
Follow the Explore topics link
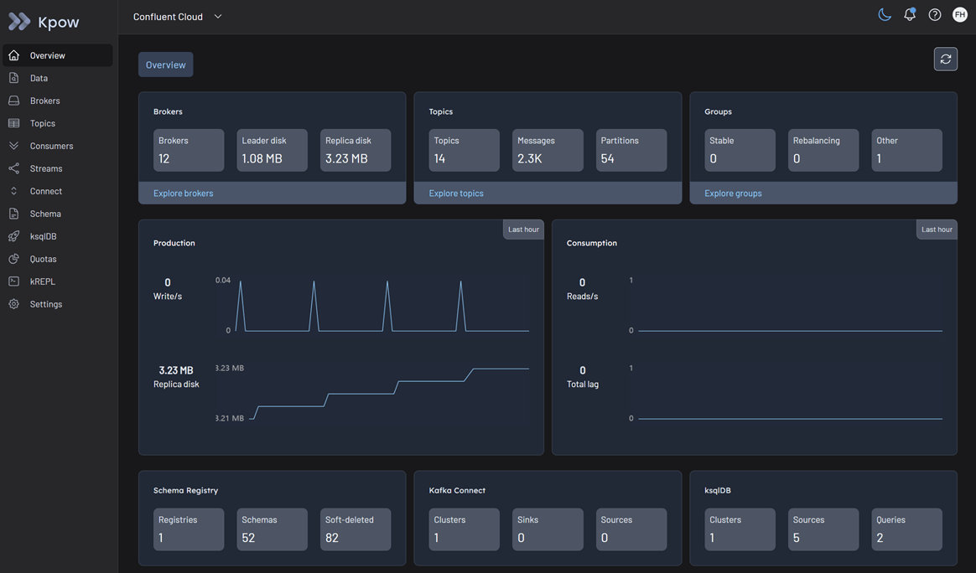click(456, 194)
